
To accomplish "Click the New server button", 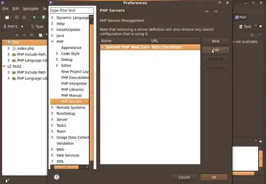I will (x=216, y=41).
